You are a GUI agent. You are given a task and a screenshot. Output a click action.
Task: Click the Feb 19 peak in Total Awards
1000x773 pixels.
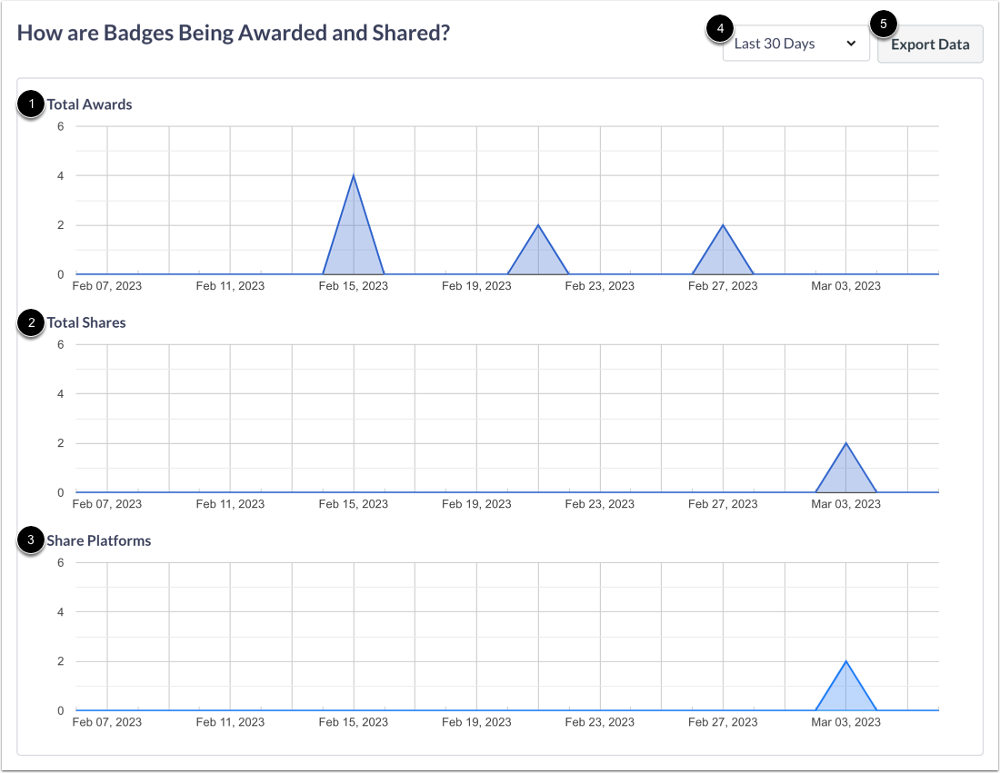click(538, 229)
